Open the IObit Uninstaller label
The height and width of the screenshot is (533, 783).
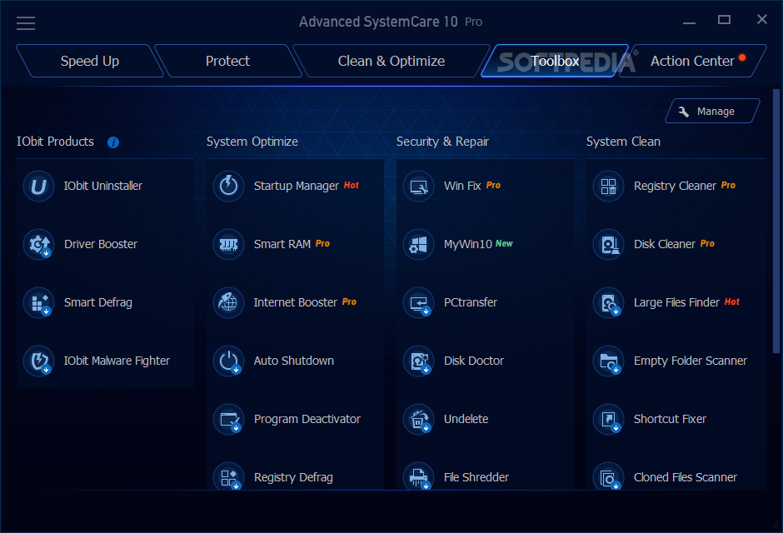click(x=102, y=187)
